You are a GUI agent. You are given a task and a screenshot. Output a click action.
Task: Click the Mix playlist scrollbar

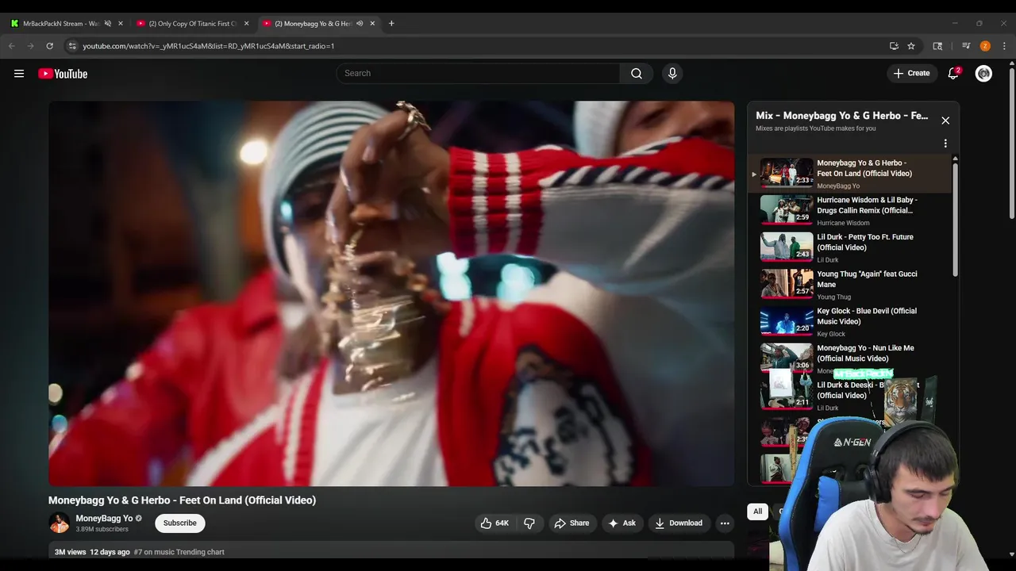click(955, 218)
